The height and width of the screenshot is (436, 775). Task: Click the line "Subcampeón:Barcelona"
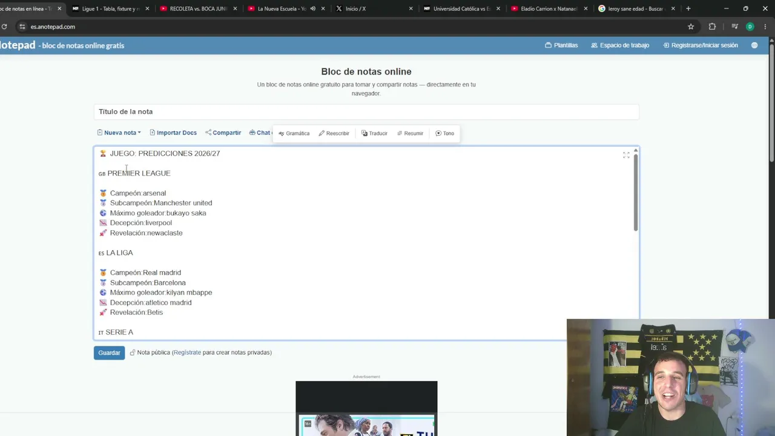coord(142,283)
